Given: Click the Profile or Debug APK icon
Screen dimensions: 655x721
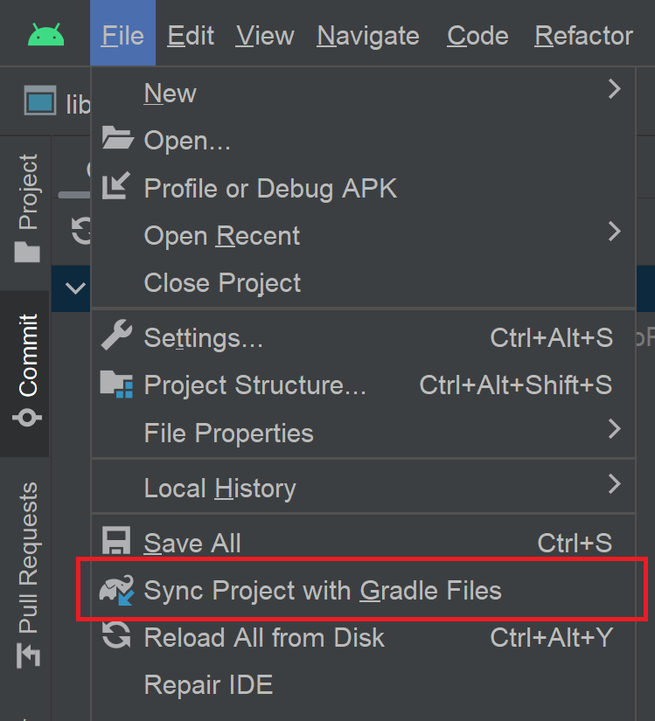Looking at the screenshot, I should pos(116,187).
